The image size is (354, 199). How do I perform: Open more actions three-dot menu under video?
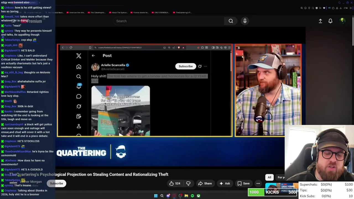(258, 184)
